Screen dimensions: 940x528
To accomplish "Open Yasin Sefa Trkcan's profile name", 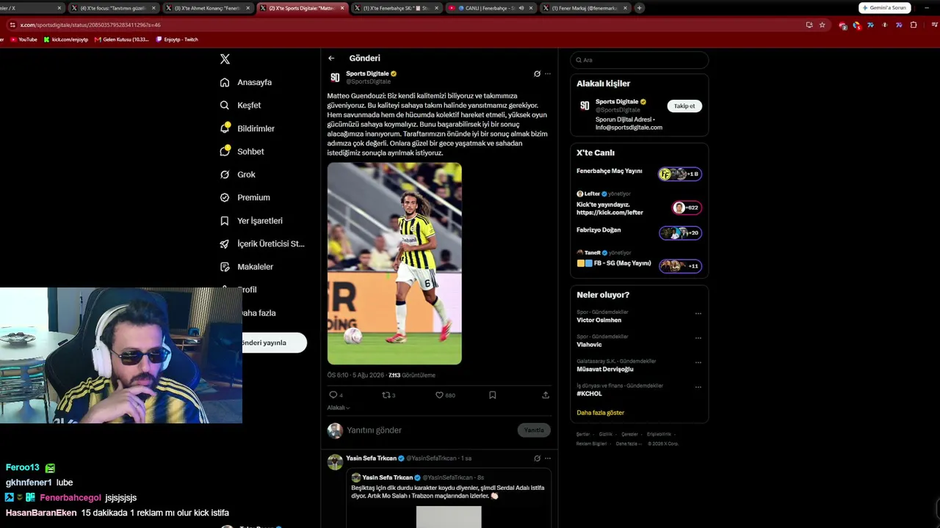I will pyautogui.click(x=371, y=458).
